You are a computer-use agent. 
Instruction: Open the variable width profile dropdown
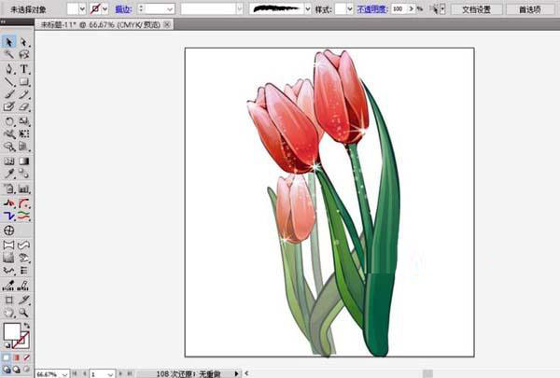(x=239, y=9)
